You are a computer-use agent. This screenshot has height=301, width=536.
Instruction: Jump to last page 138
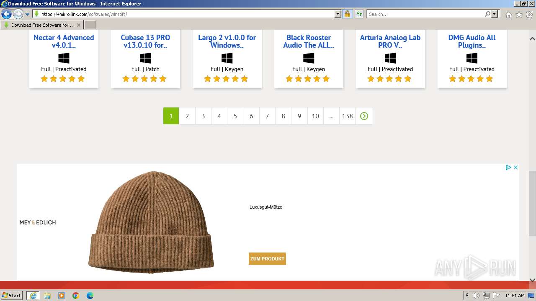[347, 116]
